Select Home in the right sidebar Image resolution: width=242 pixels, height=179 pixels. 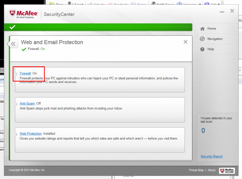[212, 29]
